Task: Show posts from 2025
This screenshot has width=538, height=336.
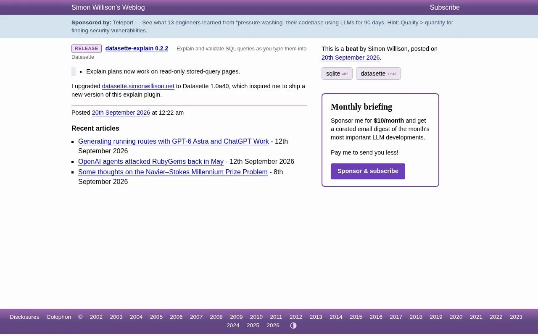Action: tap(253, 325)
